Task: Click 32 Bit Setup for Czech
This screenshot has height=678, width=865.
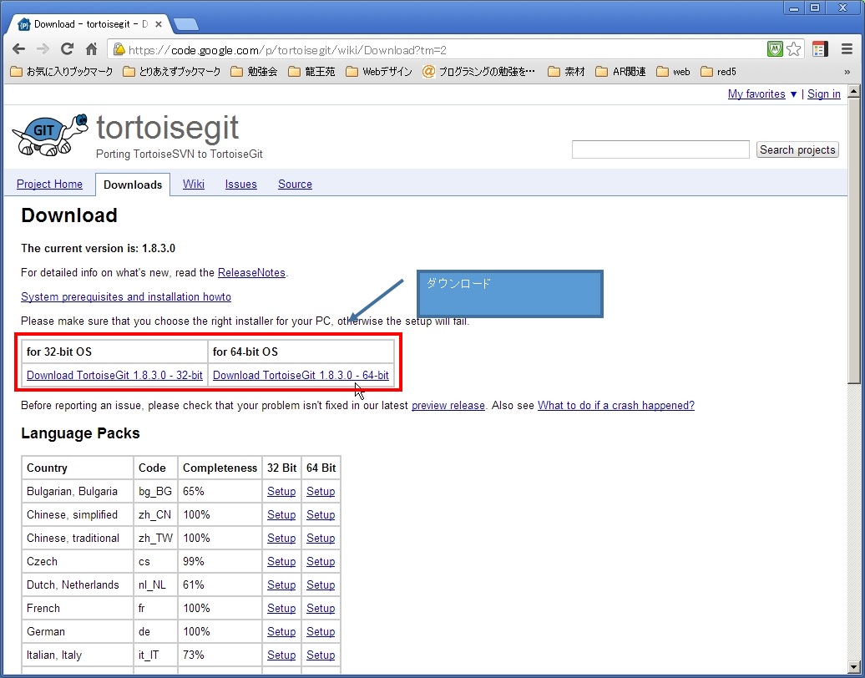Action: click(281, 561)
